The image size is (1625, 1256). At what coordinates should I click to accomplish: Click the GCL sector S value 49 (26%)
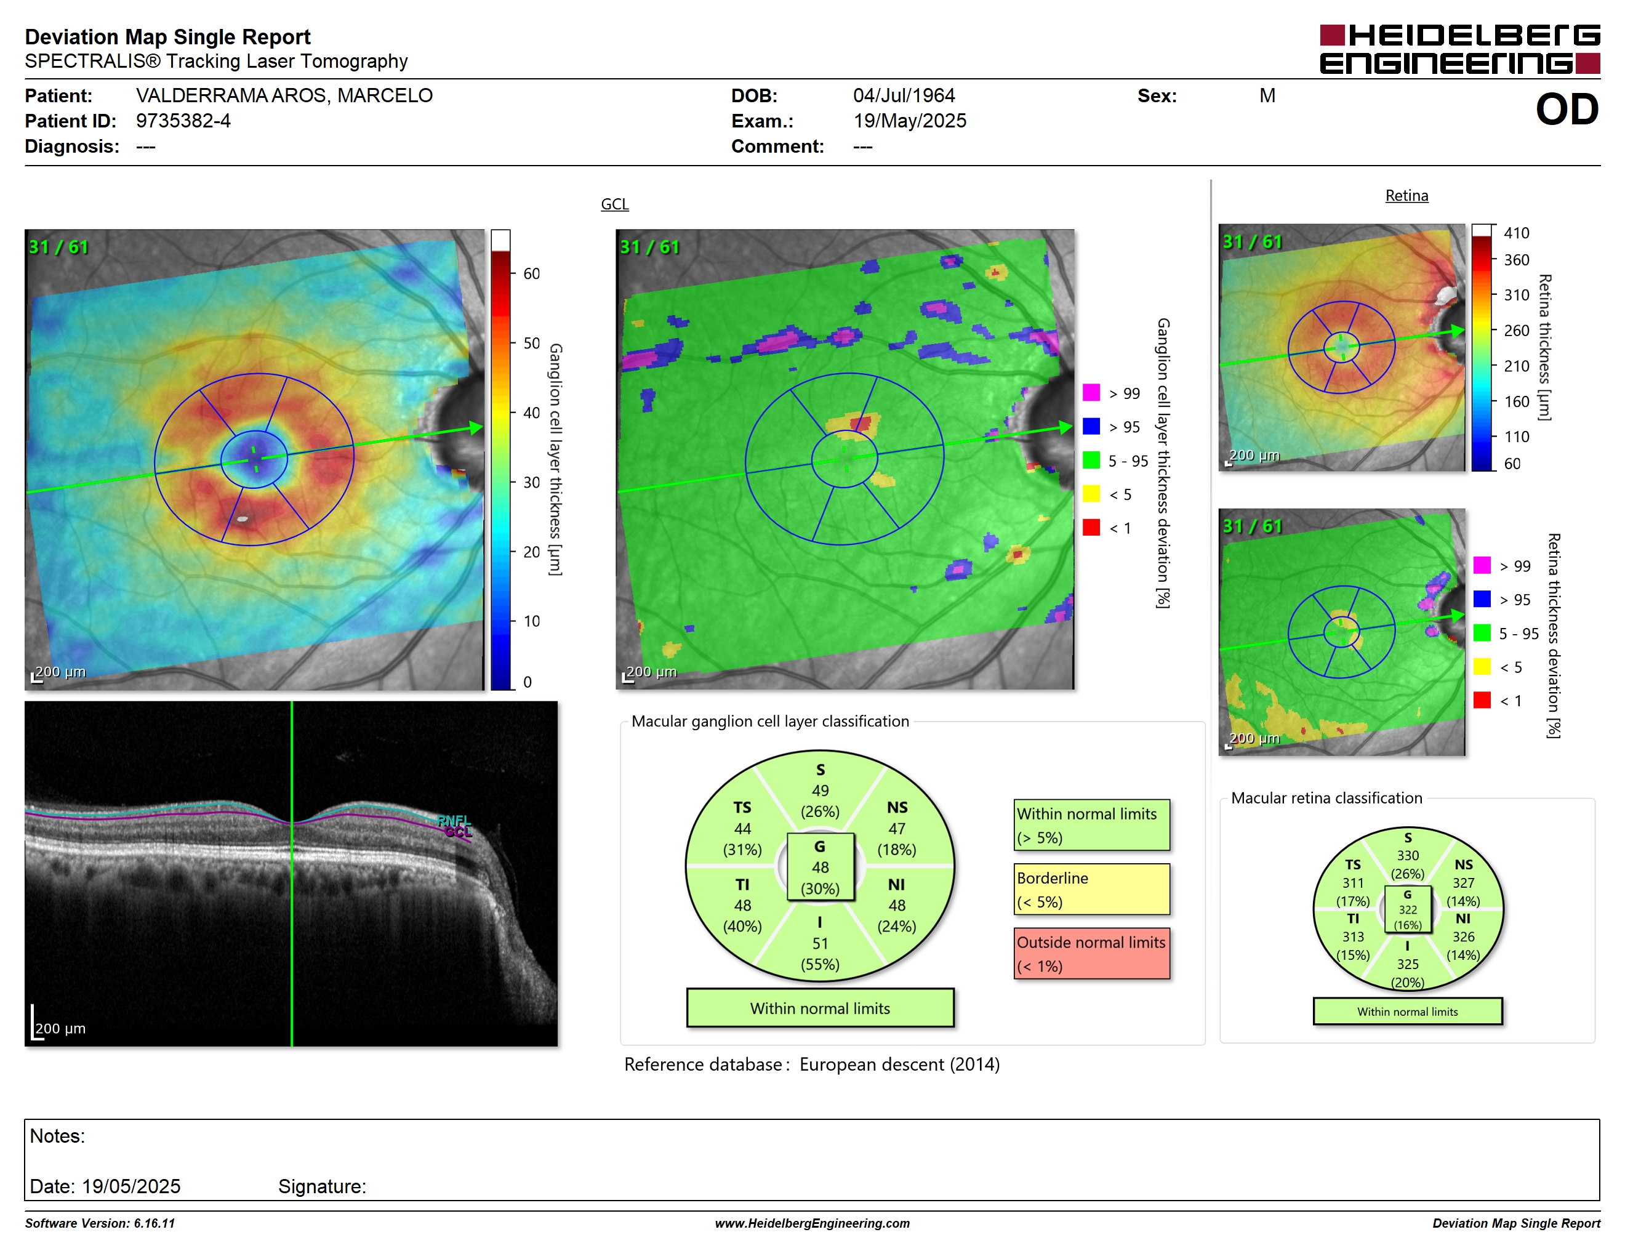tap(820, 800)
